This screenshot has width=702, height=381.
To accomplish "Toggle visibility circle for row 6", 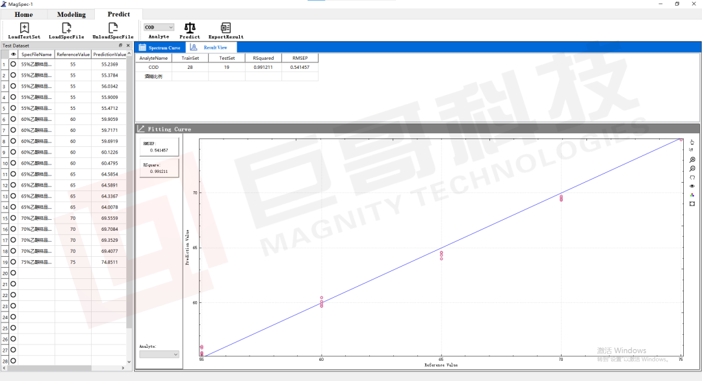I will pyautogui.click(x=14, y=119).
